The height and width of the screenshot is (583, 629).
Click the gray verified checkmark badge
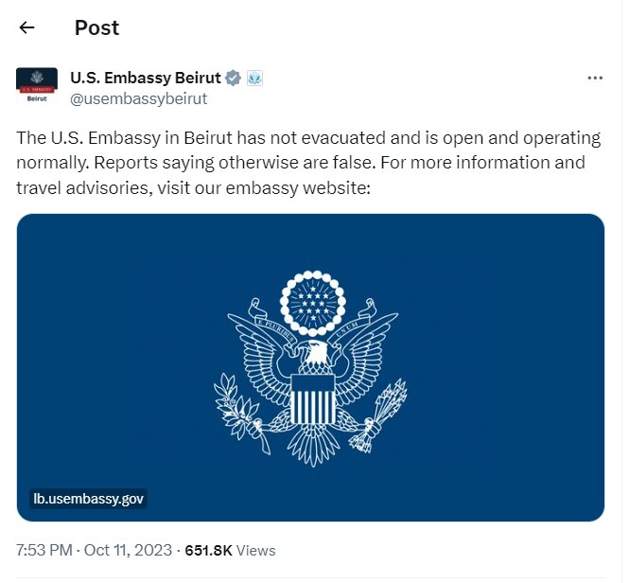point(233,78)
